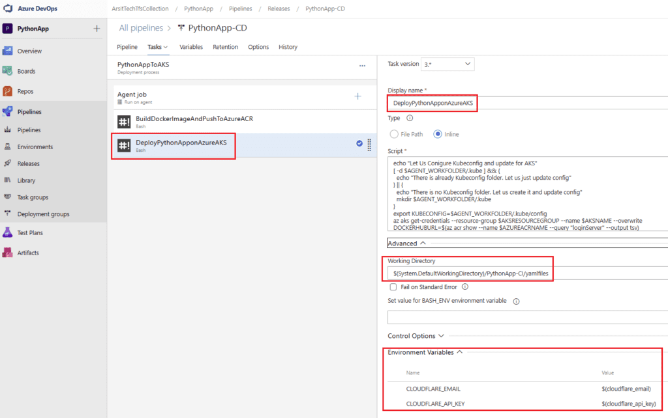Add a task to Agent job
Screen dimensions: 668x418
[x=357, y=96]
